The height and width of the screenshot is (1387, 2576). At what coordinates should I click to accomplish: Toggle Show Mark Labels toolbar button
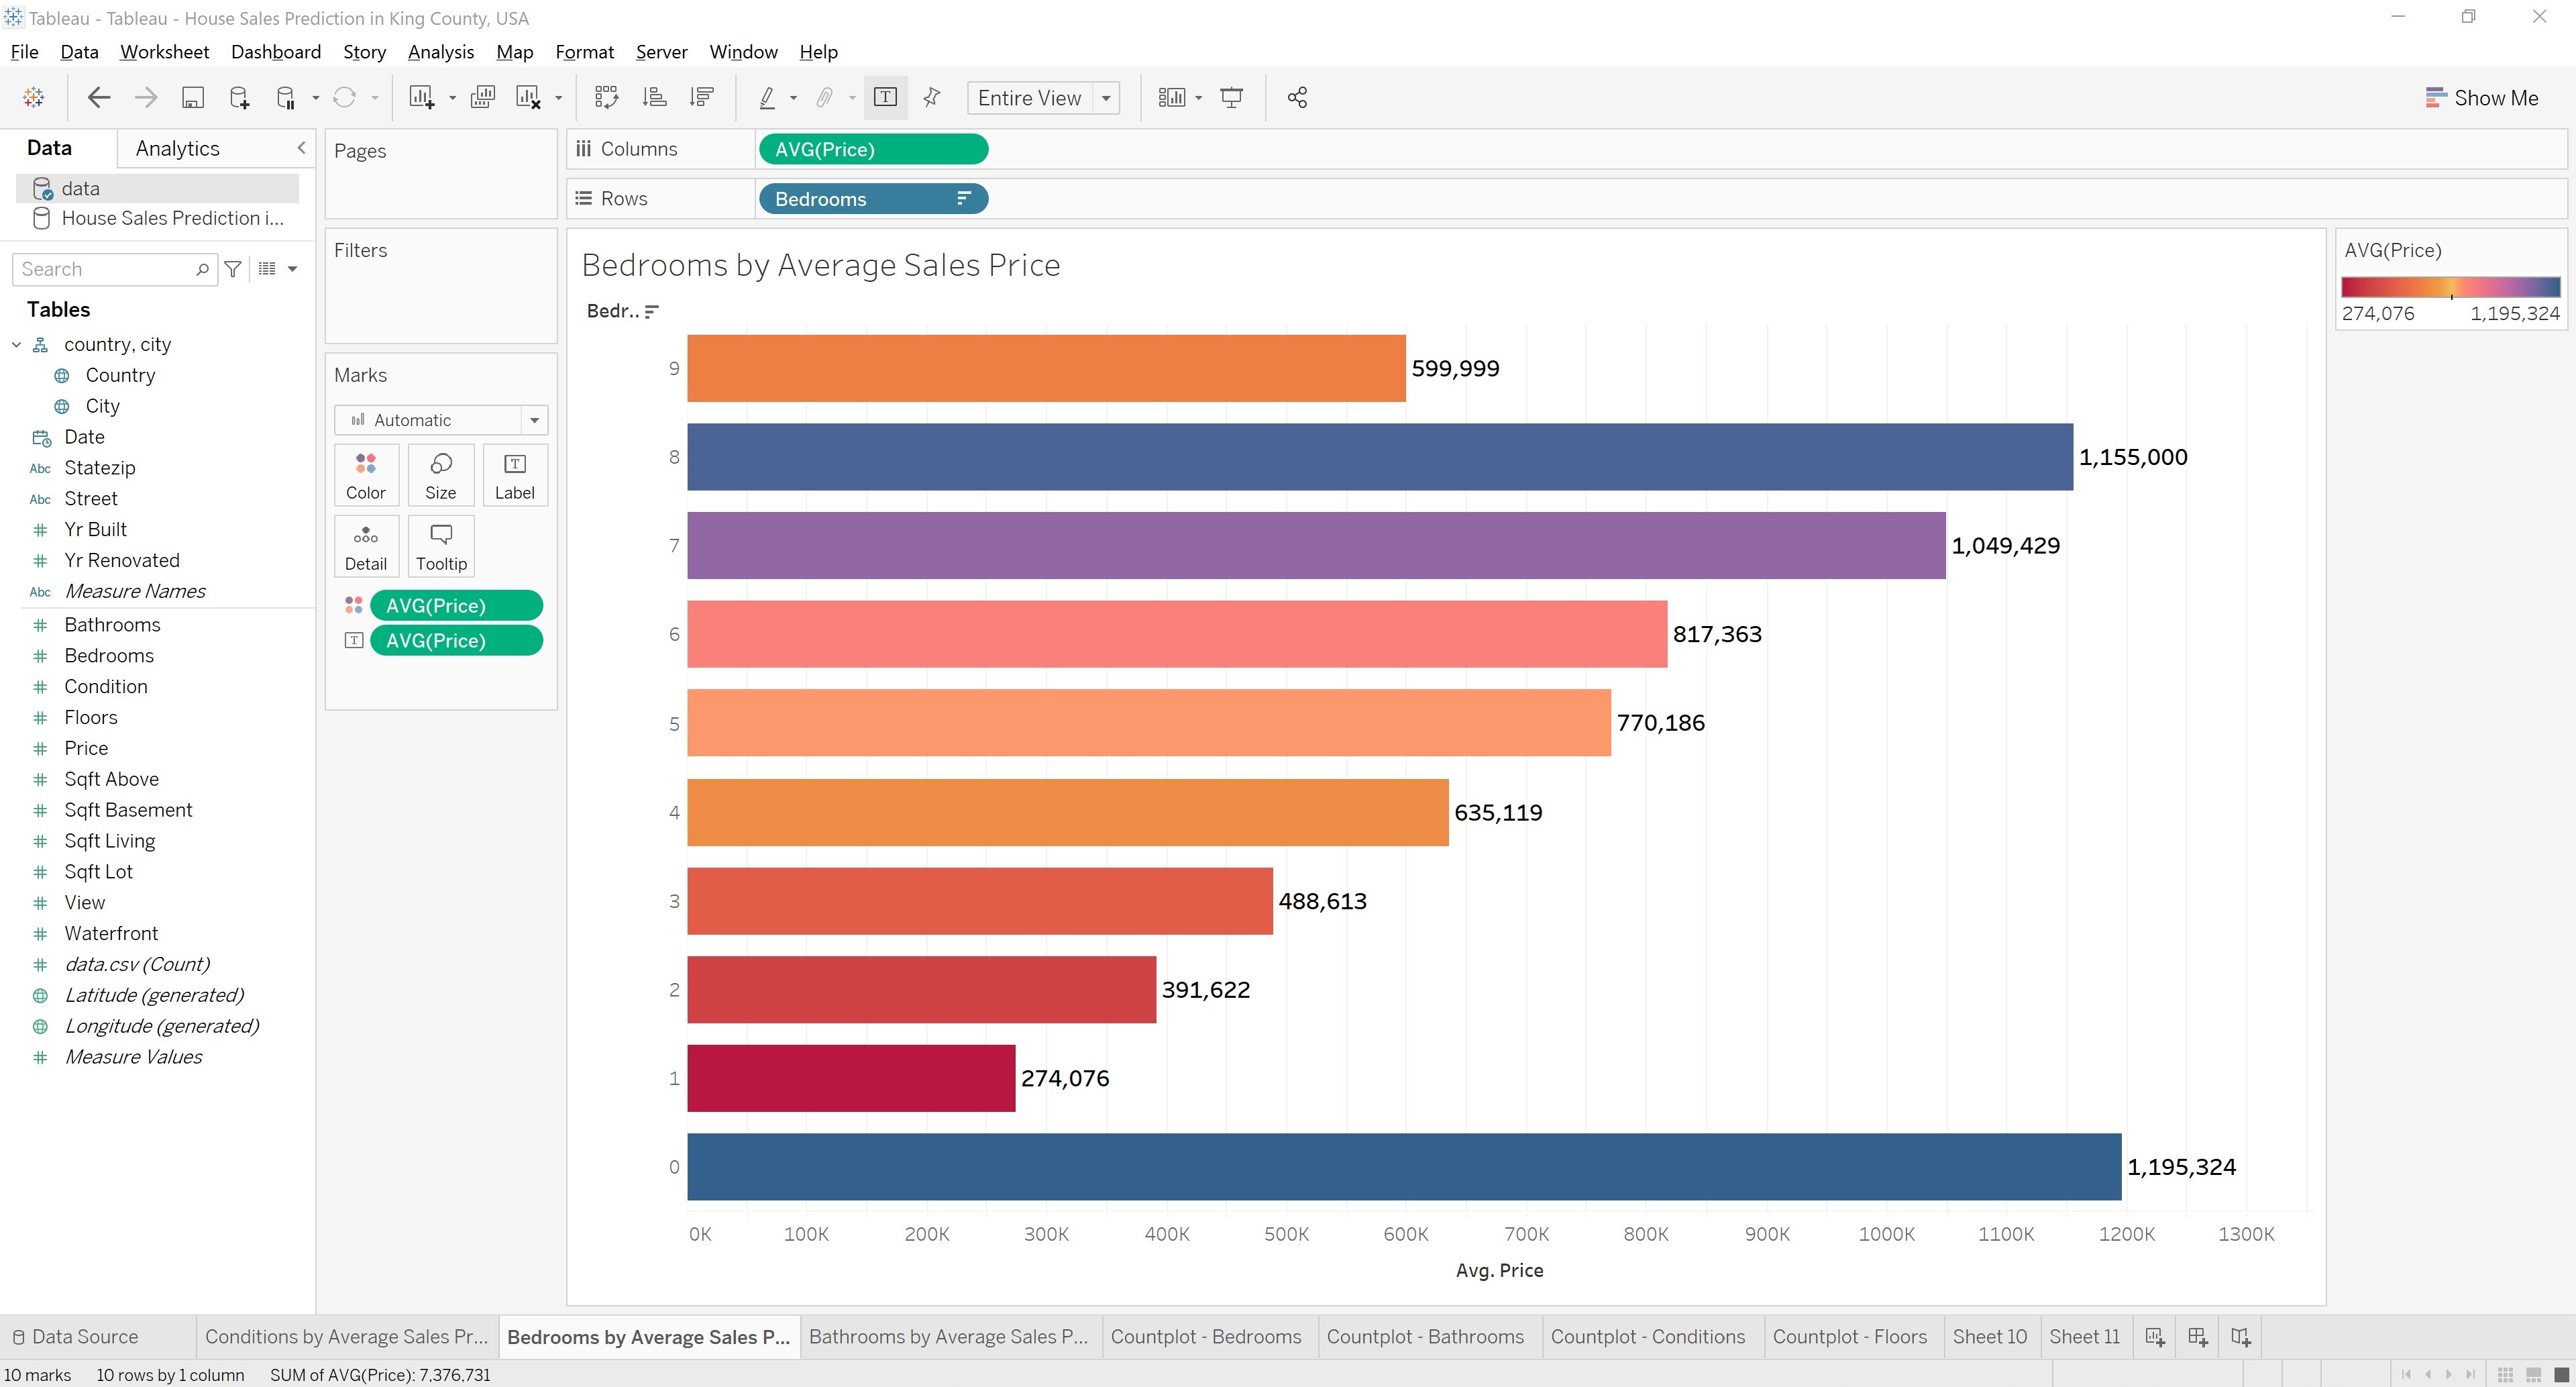click(885, 97)
